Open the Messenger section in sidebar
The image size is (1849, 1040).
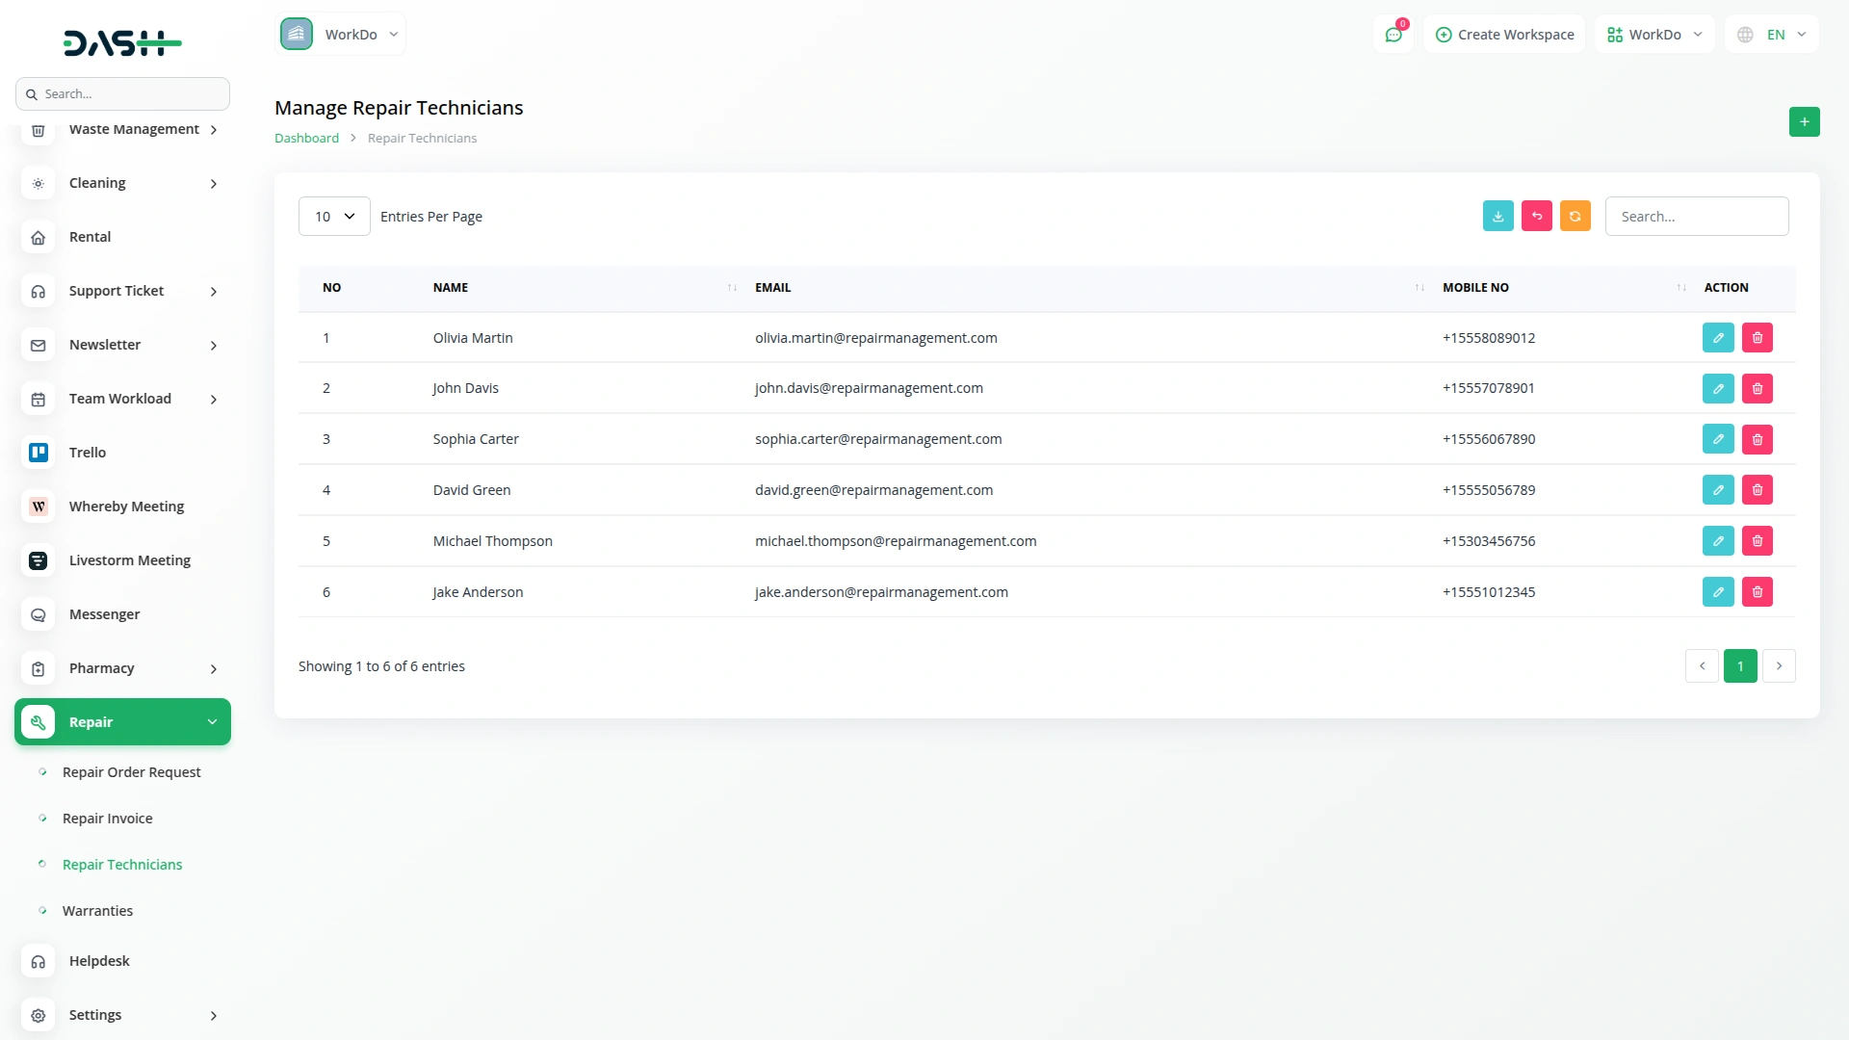[104, 613]
